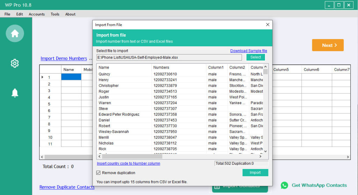Select the Steve row
The image size is (358, 195).
(180, 109)
